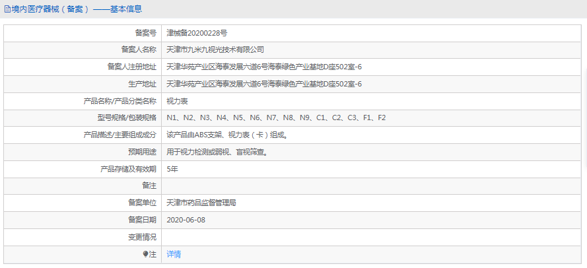Select text 用于视力检测或弱视、盲视筛查

pos(217,152)
